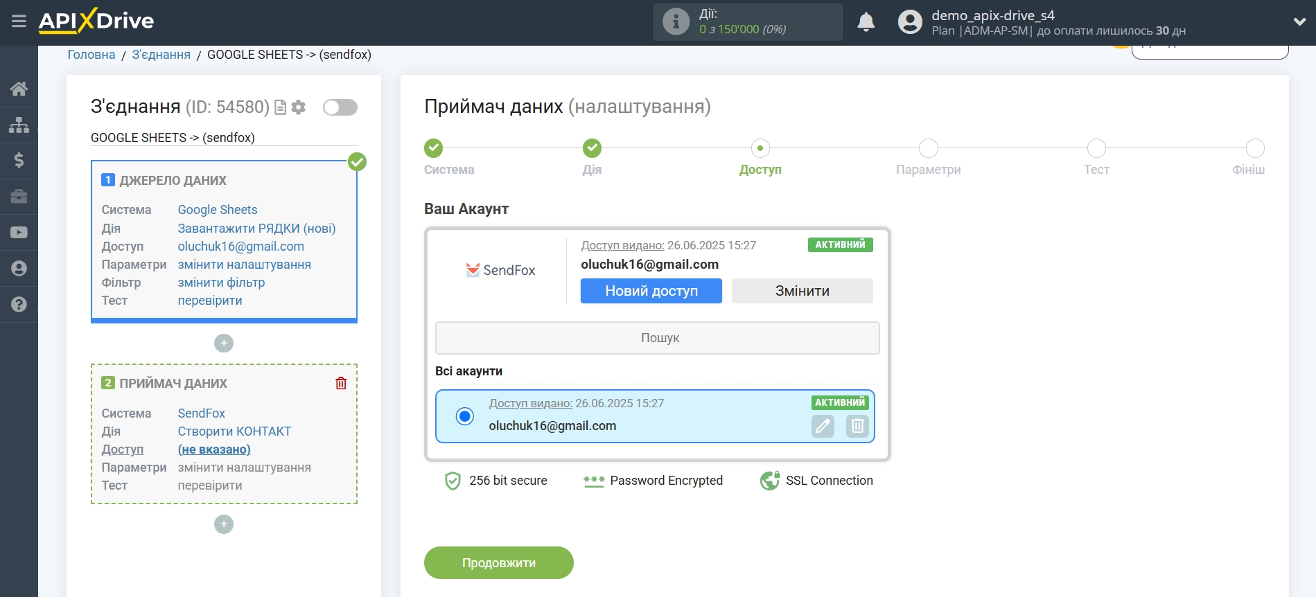Select the oluchuk16@gmail.com account radio
Screen dimensions: 1316x597
point(465,416)
